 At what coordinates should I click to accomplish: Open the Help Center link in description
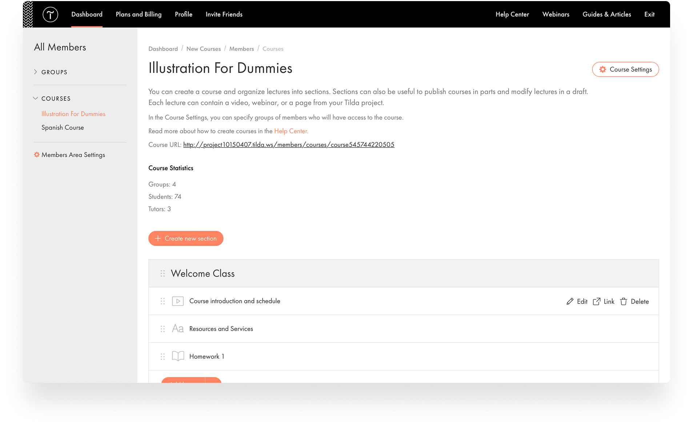291,131
